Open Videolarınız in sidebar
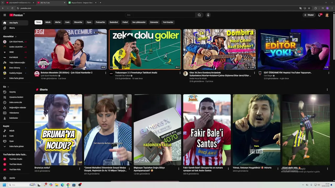This screenshot has height=188, width=335. 15,113
